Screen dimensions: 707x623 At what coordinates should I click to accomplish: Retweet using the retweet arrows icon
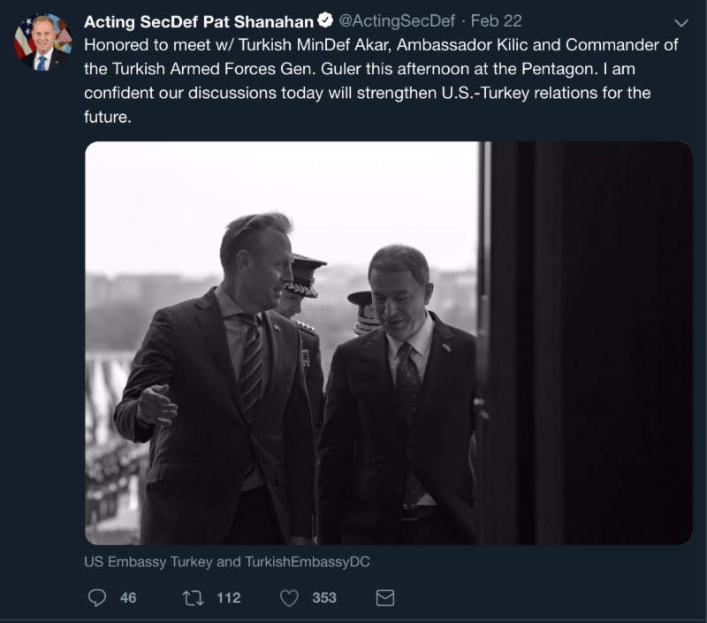coord(192,598)
